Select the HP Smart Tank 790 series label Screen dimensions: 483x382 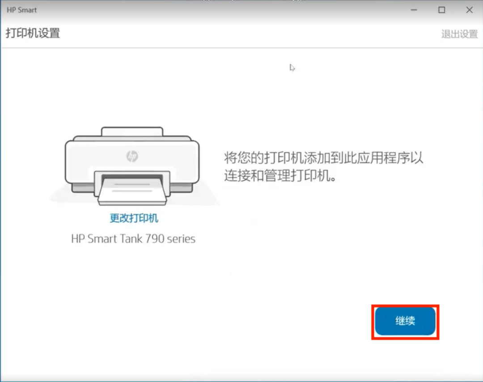coord(132,238)
